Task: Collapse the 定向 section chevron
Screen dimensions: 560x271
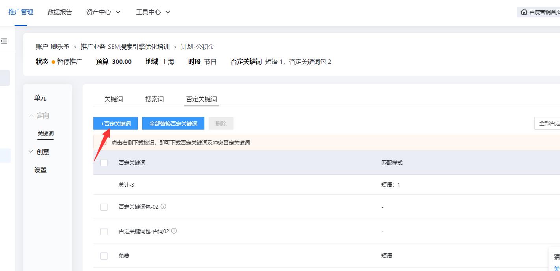Action: [x=32, y=116]
